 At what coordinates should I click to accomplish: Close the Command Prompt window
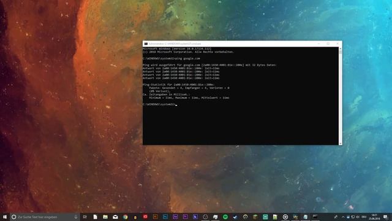point(337,44)
